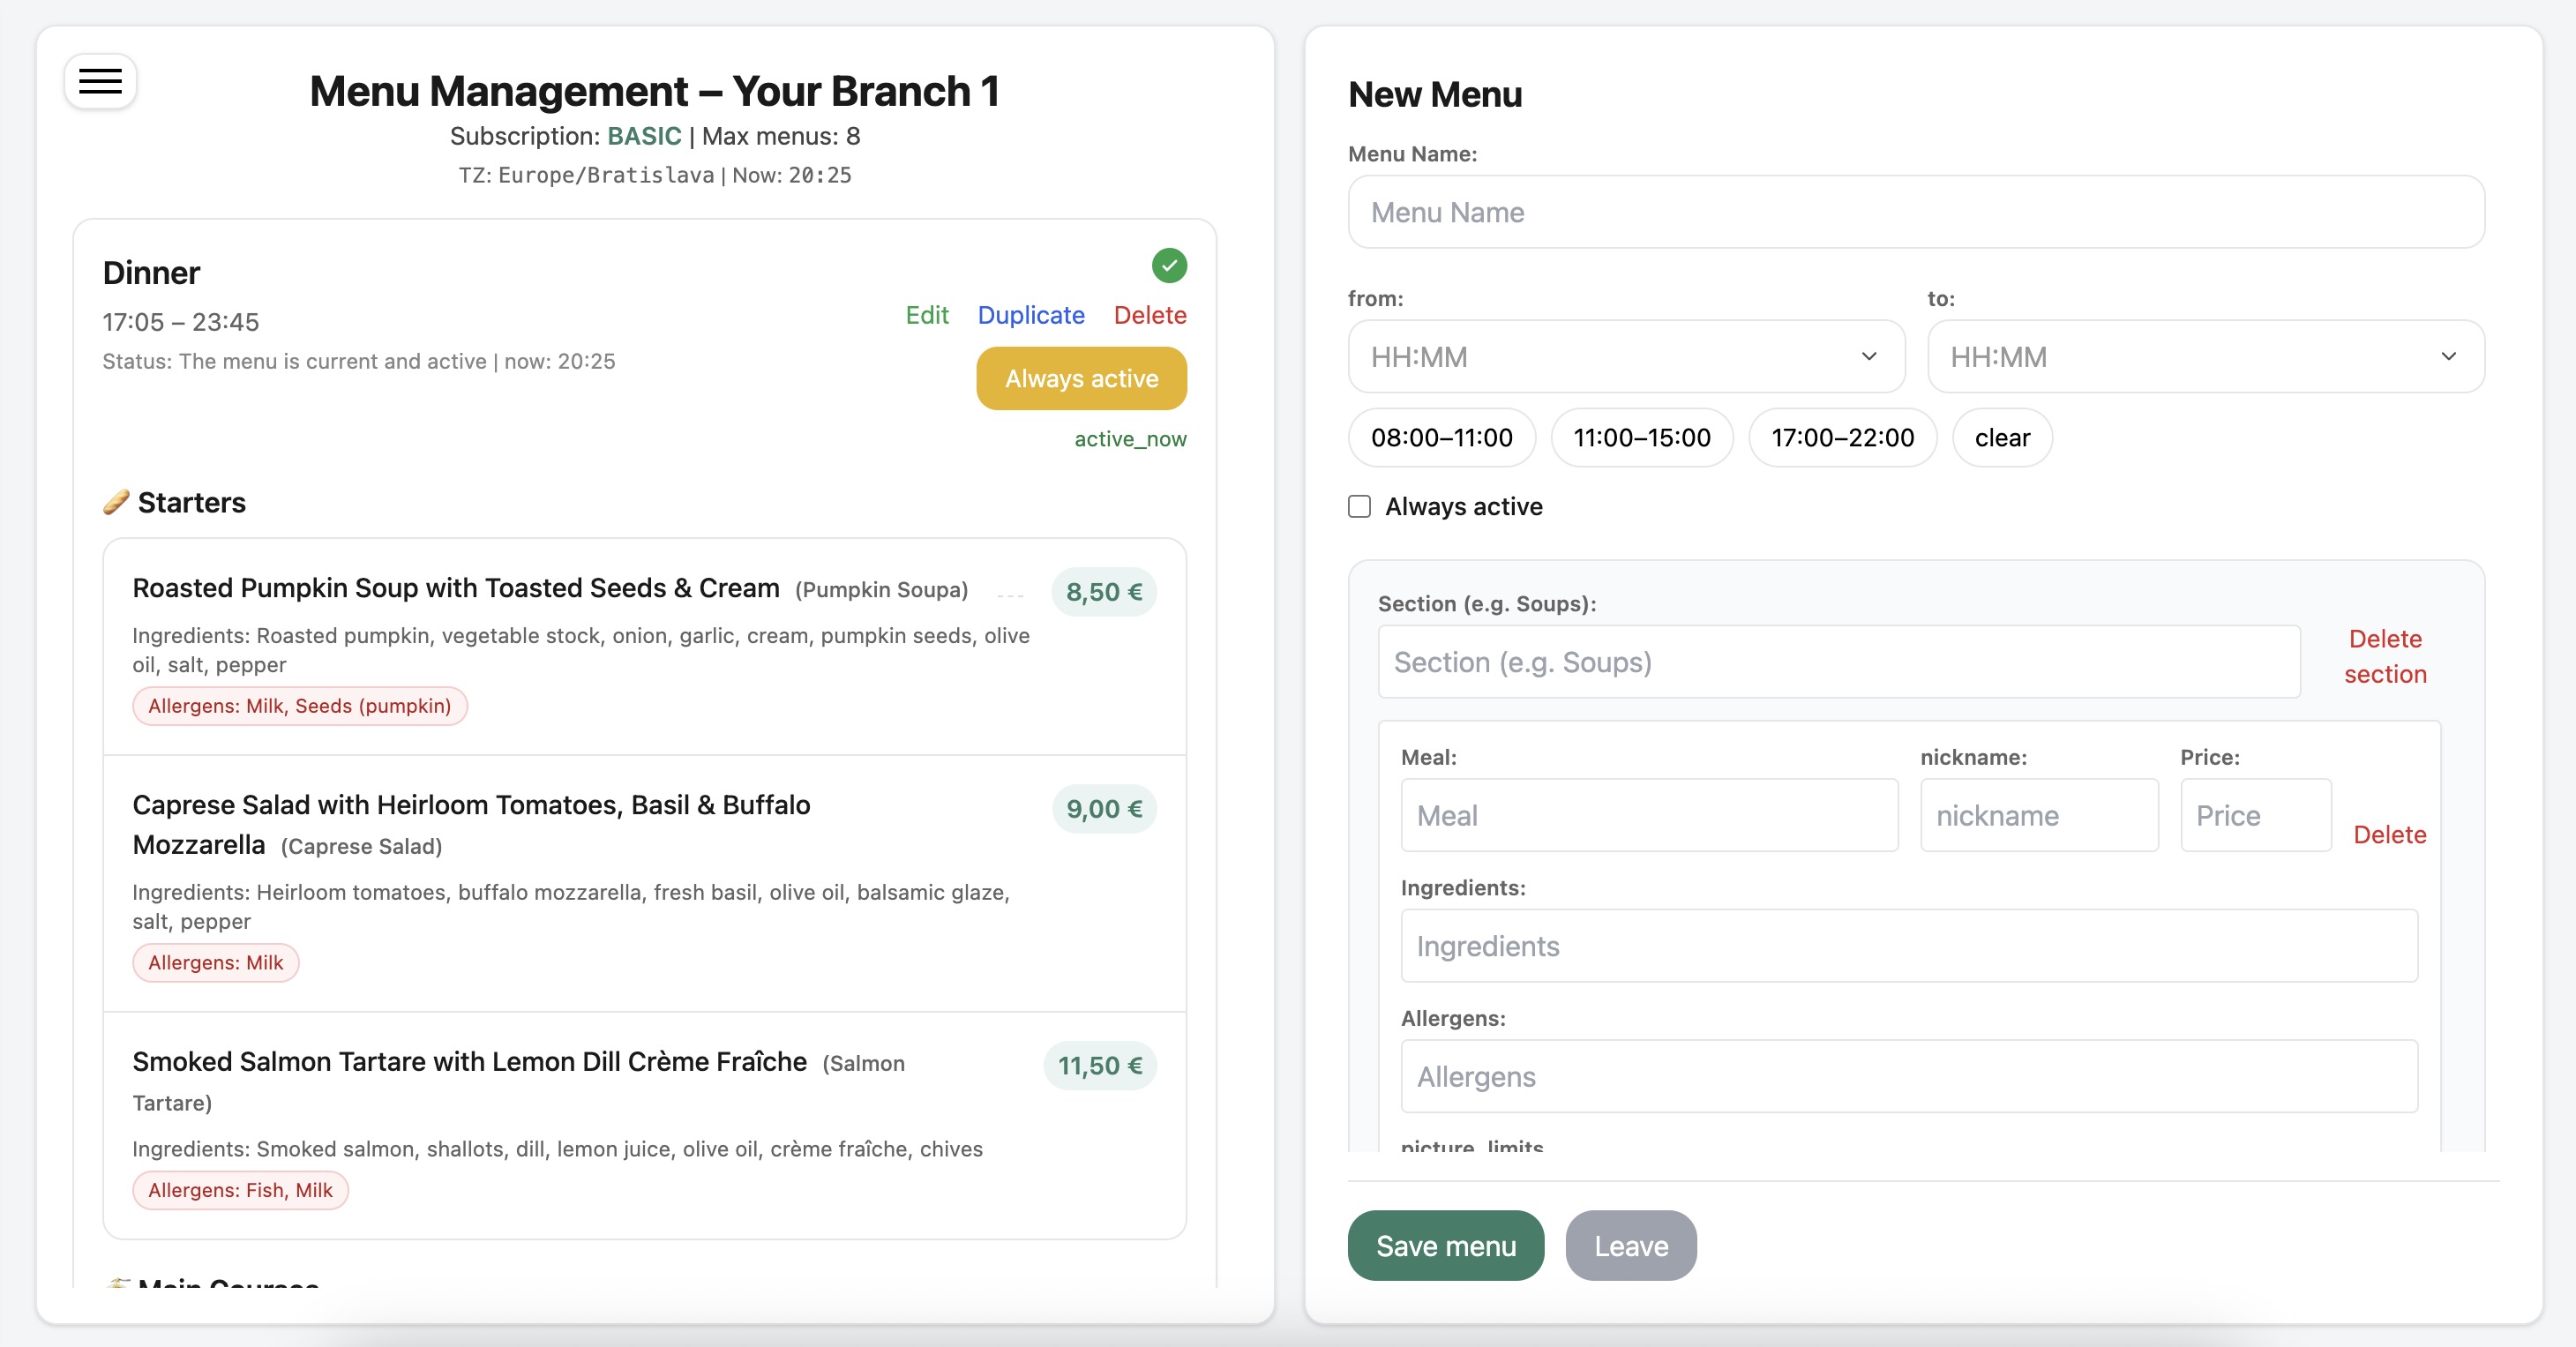Click the 8,50 € price badge
This screenshot has width=2576, height=1347.
click(1104, 591)
